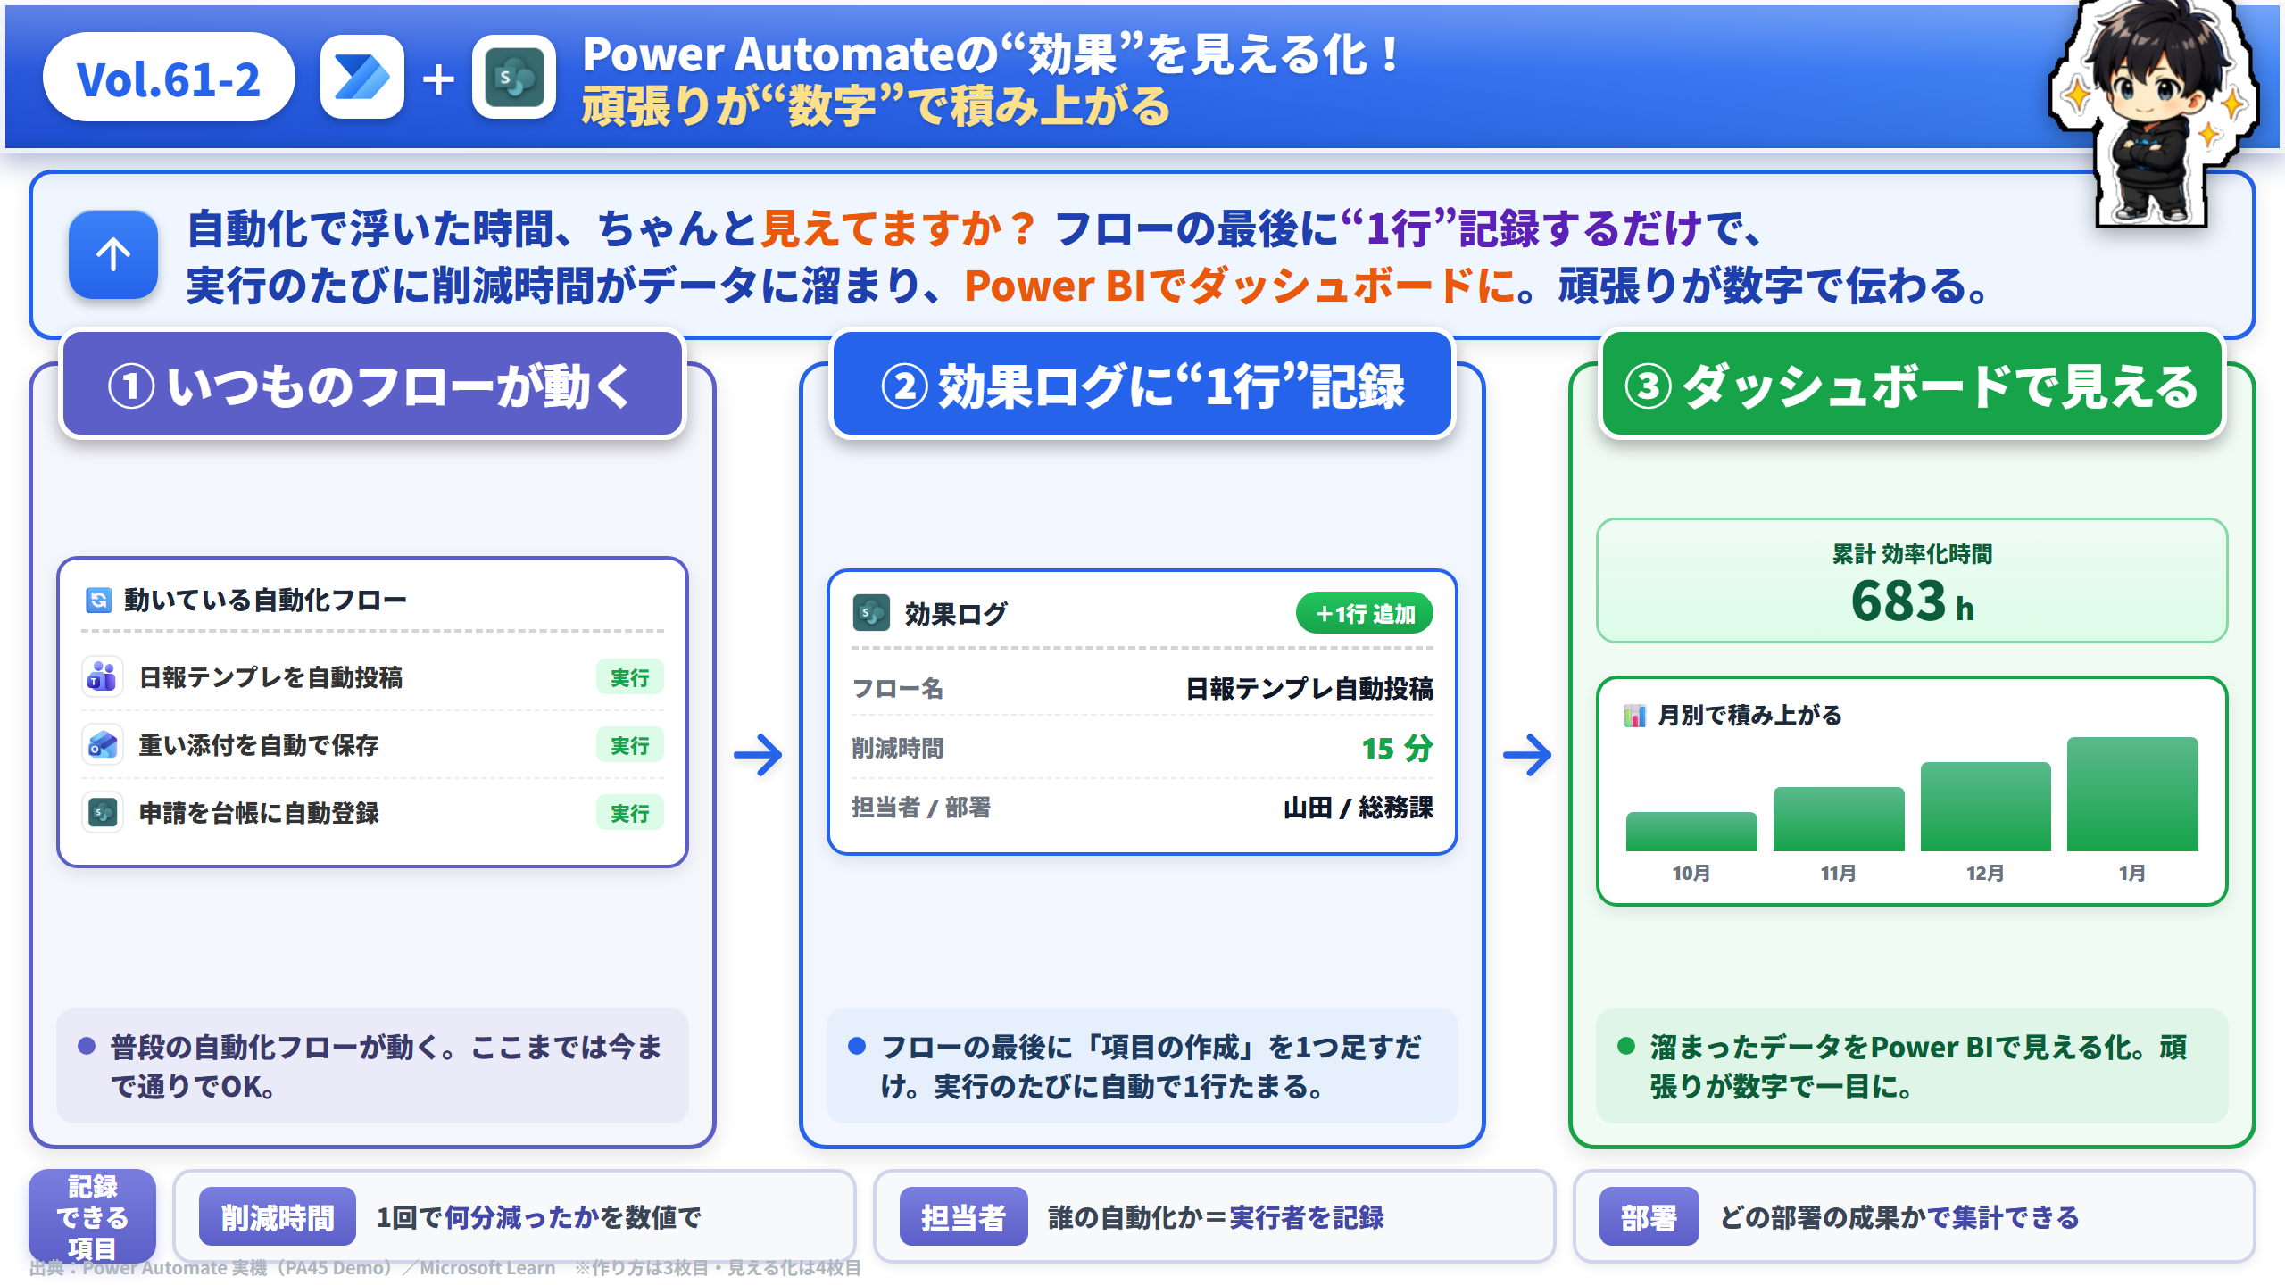Click the Power Automate logo icon

coord(361,78)
